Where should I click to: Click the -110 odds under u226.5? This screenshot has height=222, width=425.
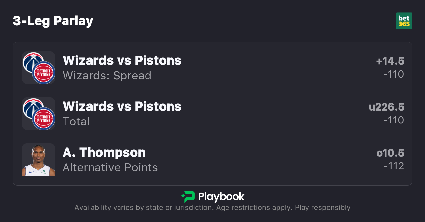(x=393, y=120)
